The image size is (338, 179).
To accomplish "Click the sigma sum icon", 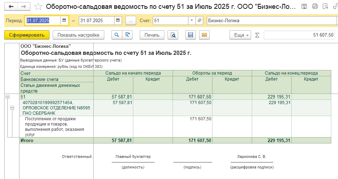I will pyautogui.click(x=257, y=35).
